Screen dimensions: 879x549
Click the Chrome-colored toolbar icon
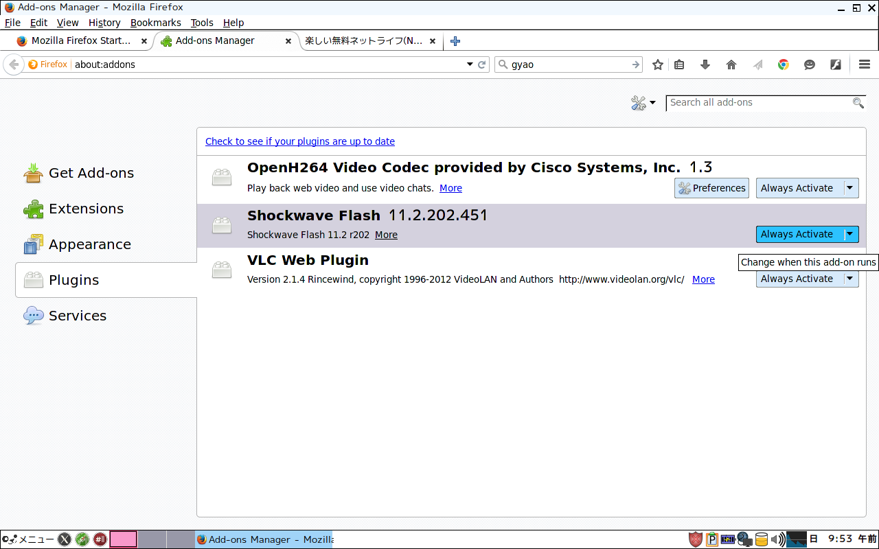[784, 65]
